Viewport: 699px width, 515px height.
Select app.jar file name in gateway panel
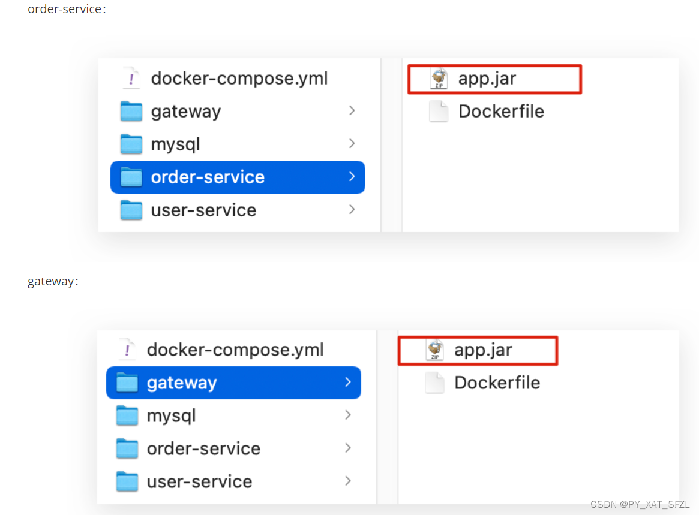(483, 350)
